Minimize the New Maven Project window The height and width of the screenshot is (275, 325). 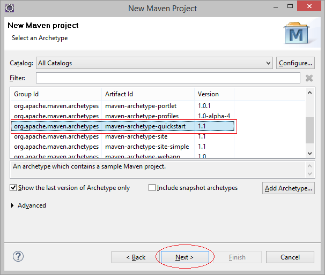pos(276,7)
